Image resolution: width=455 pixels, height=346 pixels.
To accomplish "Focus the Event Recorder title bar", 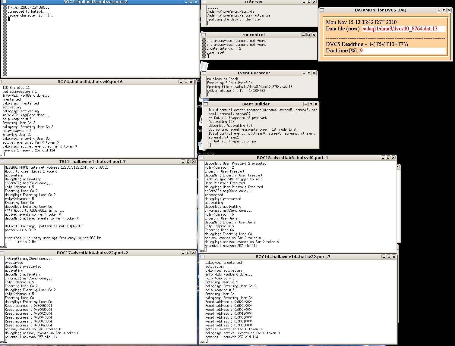I will [254, 73].
